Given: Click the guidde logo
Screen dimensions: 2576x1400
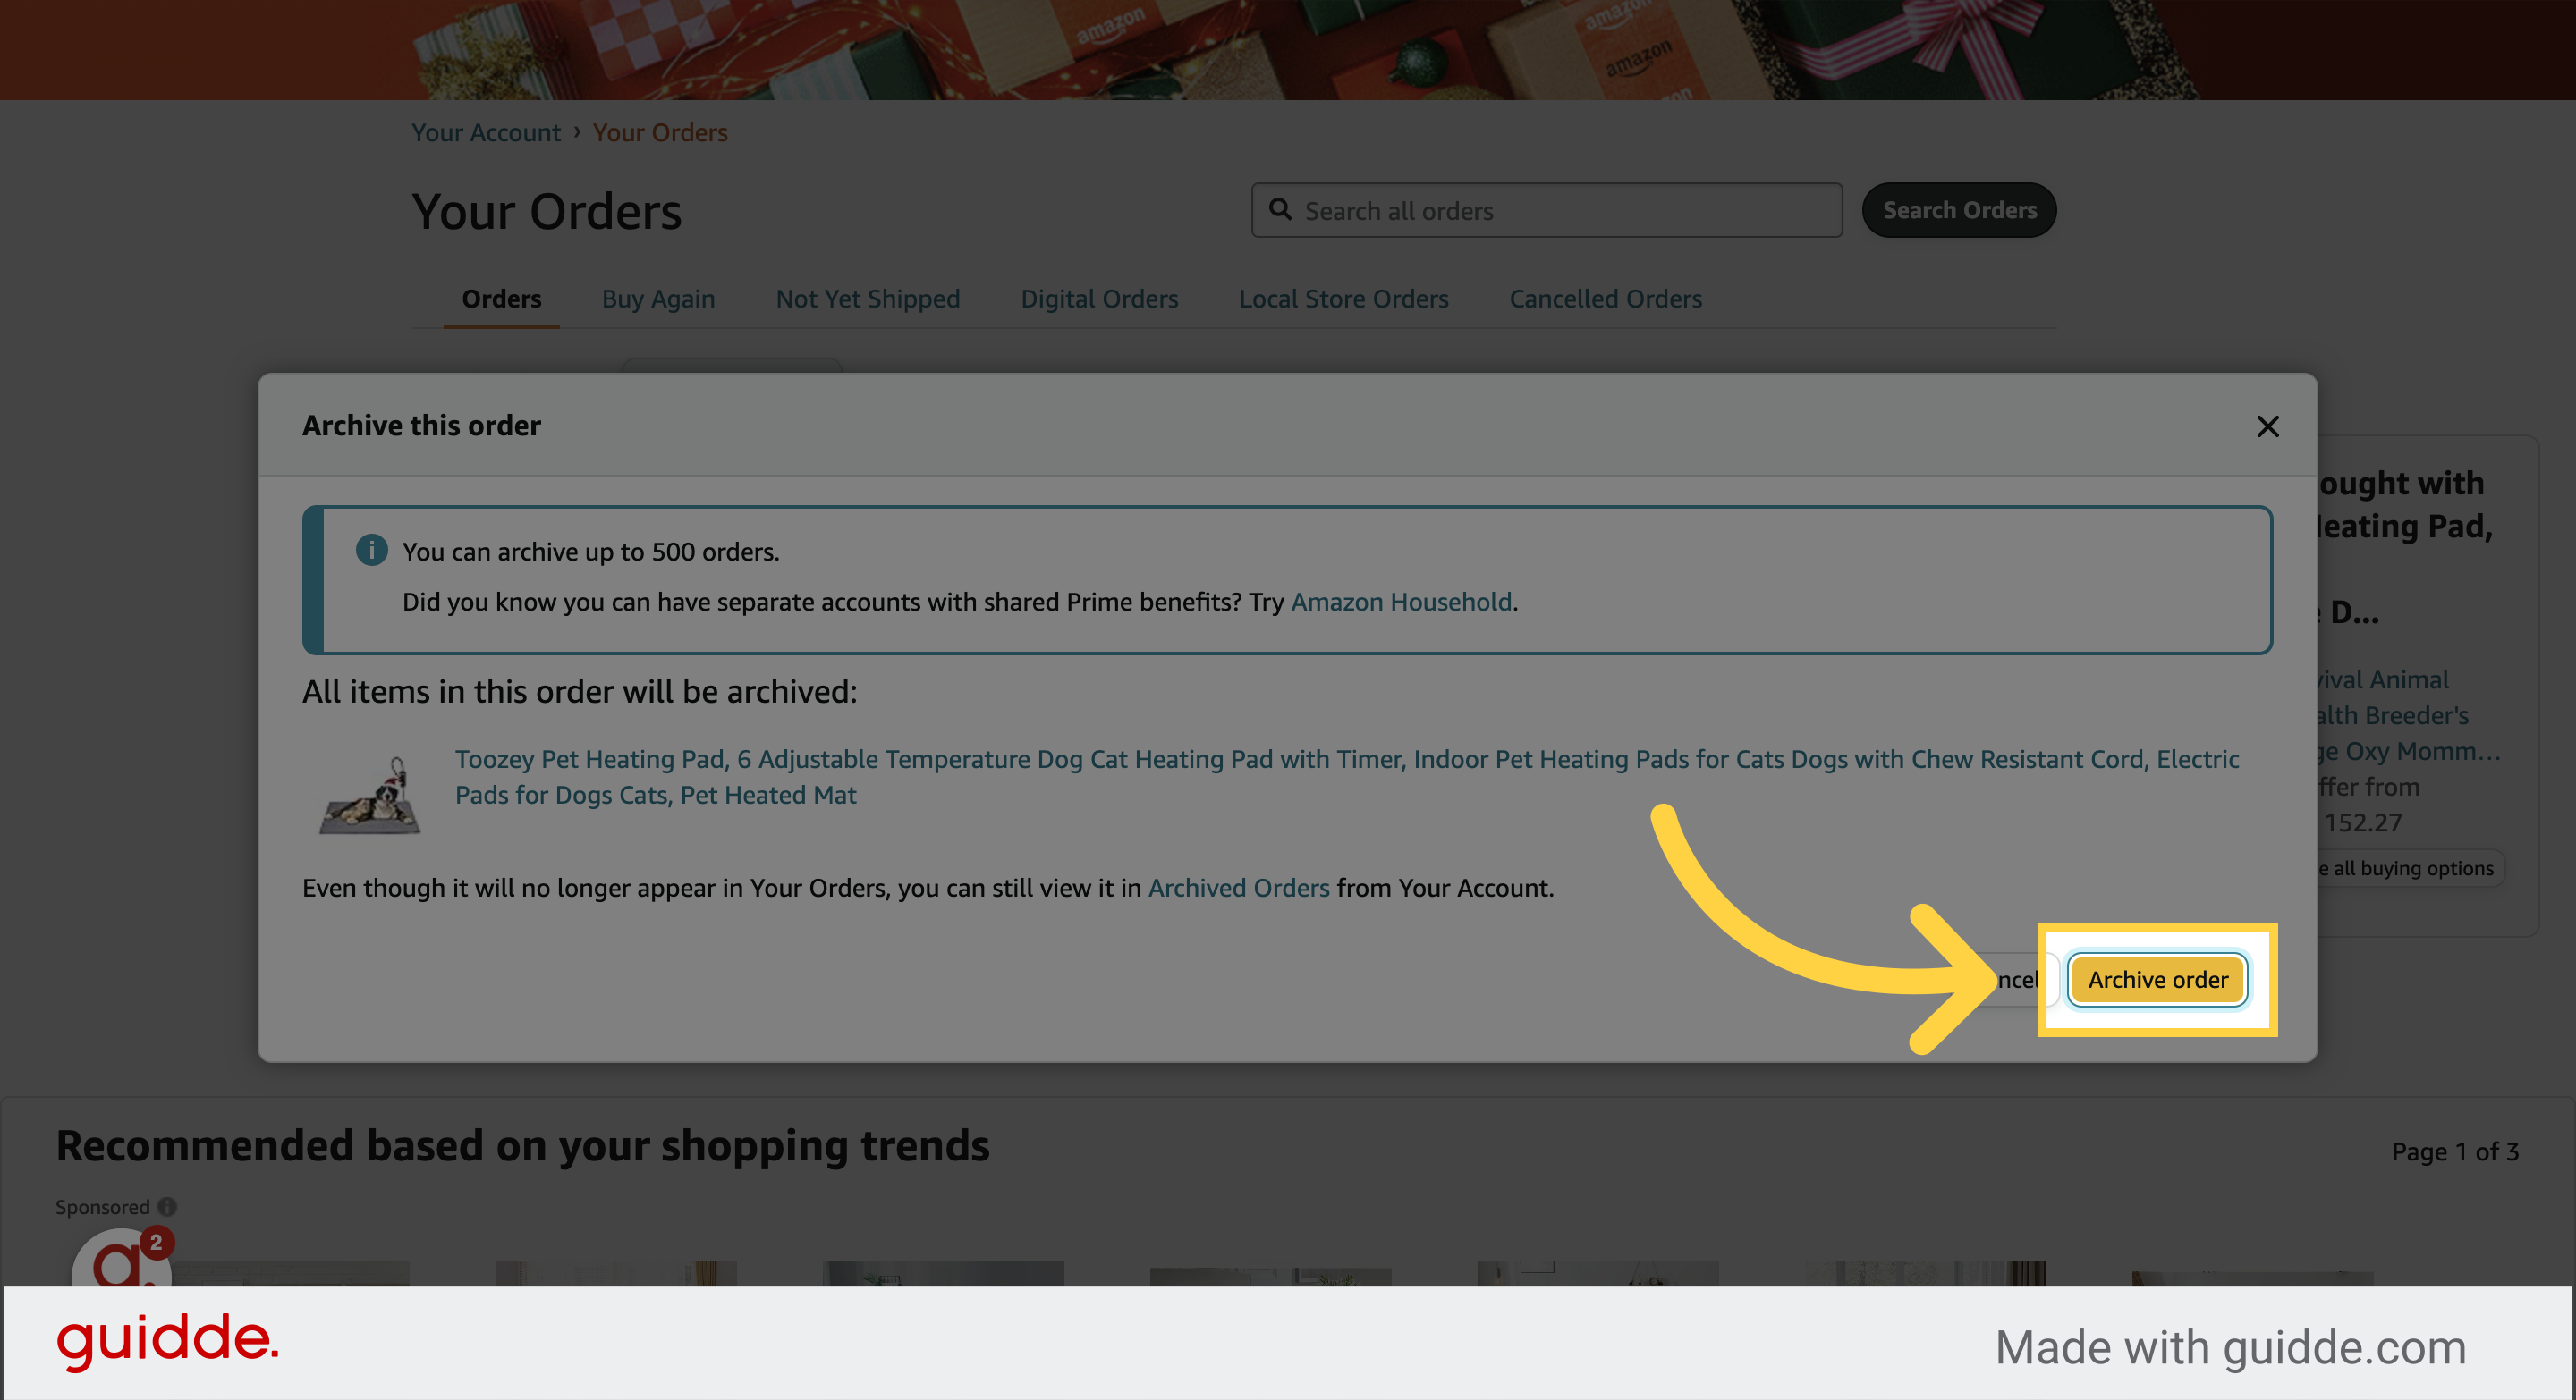Looking at the screenshot, I should pos(167,1341).
